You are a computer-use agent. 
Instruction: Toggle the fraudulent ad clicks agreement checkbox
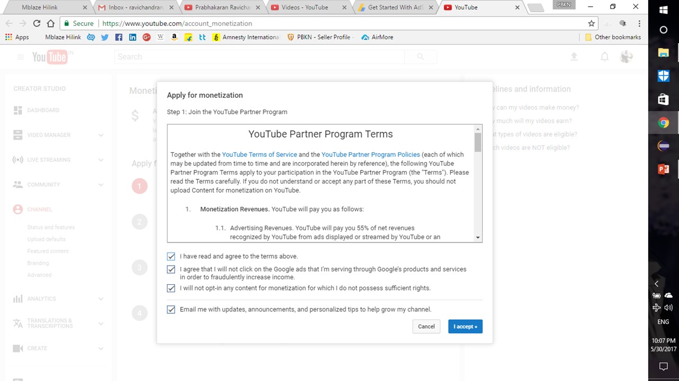click(x=171, y=269)
